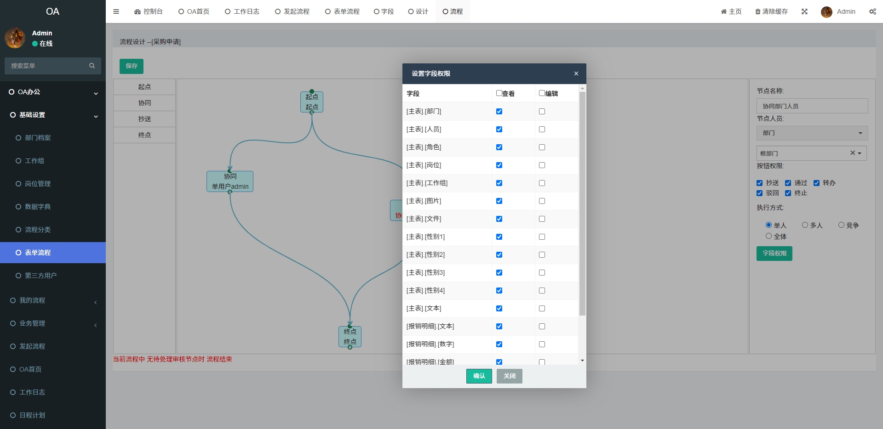Switch to the 发起流程 top tab
The image size is (883, 429).
tap(292, 11)
